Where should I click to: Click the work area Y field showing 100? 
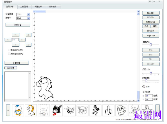(x=149, y=99)
